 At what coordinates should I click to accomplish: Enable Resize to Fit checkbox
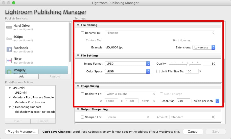click(x=82, y=94)
